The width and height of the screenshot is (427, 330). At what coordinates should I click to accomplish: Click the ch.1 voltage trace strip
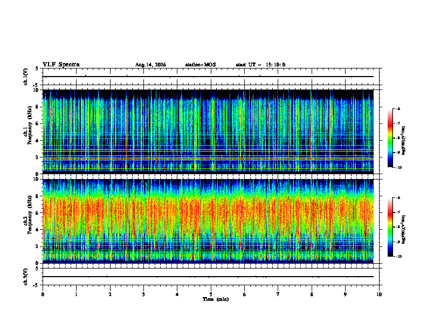click(211, 77)
